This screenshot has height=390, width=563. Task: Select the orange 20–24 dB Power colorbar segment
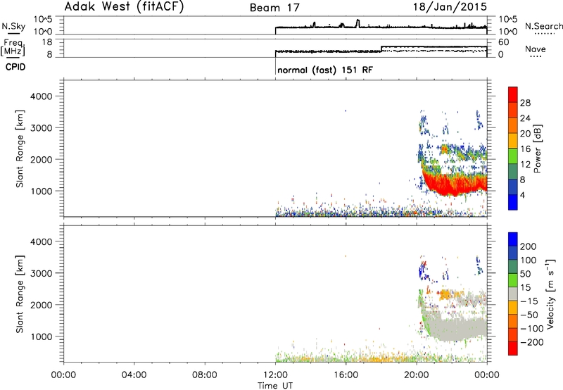tap(513, 125)
